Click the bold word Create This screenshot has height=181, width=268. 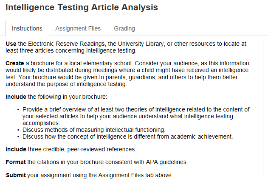coord(15,63)
